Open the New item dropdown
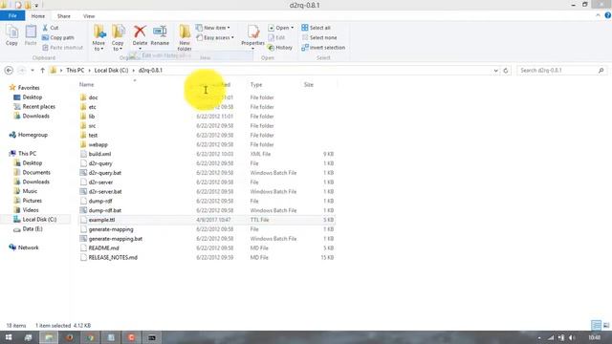This screenshot has width=612, height=344. 212,28
